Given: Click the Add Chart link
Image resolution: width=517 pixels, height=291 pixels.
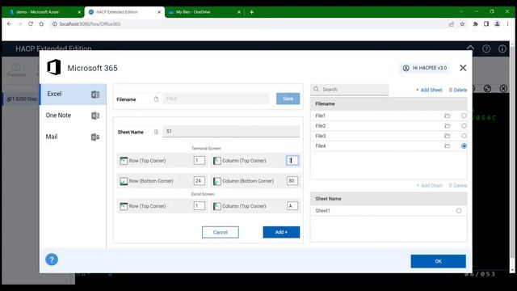Looking at the screenshot, I should click(430, 185).
